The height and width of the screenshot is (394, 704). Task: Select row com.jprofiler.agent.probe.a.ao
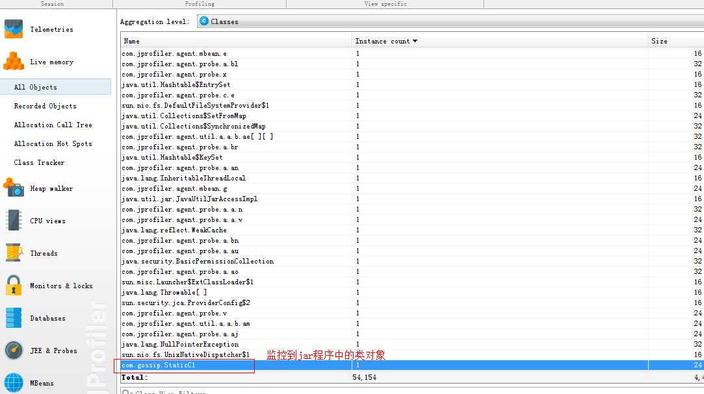(x=412, y=271)
